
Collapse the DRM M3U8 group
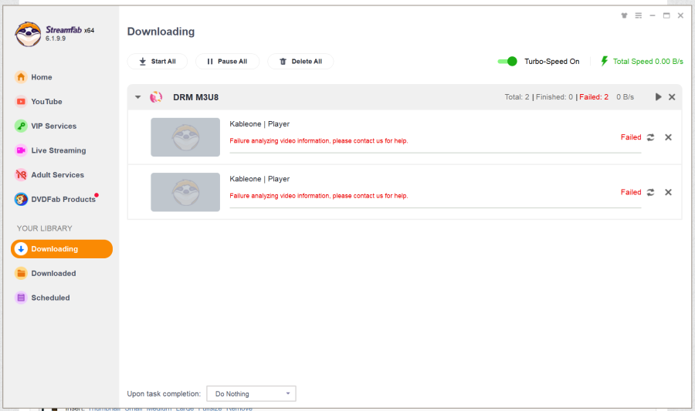tap(137, 97)
